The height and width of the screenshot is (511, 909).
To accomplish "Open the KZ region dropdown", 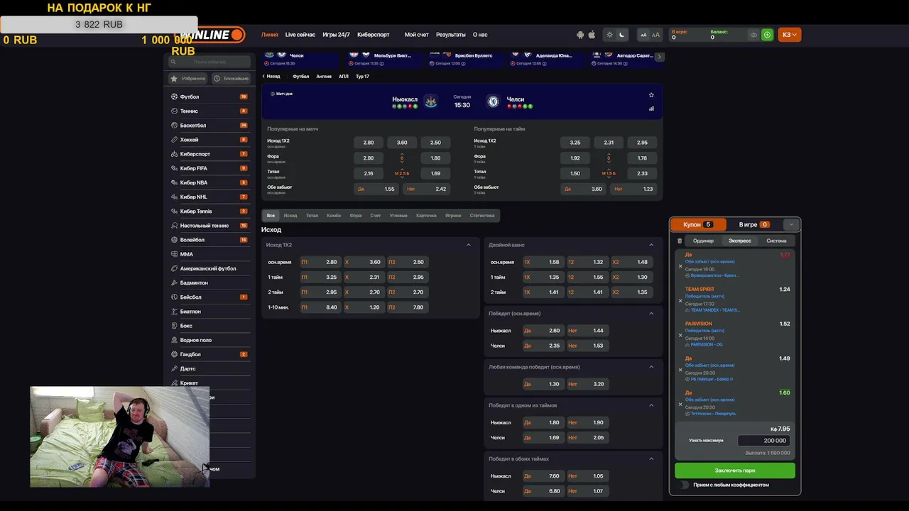I will pyautogui.click(x=790, y=35).
